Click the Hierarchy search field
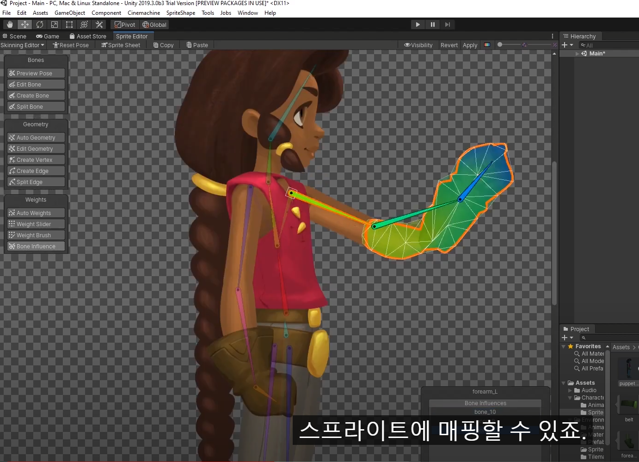Screen dimensions: 639x462 [609, 45]
